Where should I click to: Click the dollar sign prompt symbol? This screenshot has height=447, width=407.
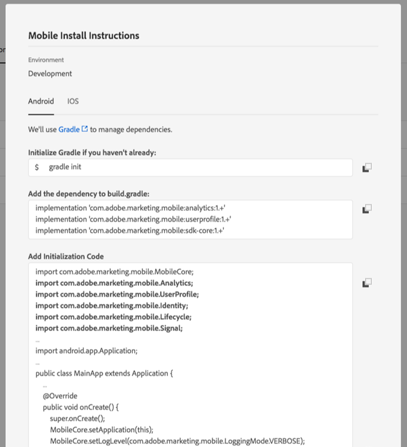coord(37,168)
